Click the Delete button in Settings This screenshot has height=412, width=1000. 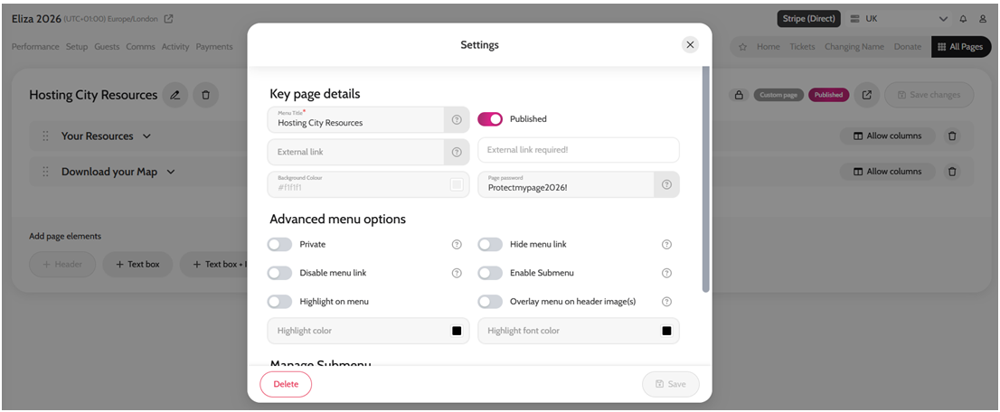click(x=286, y=384)
